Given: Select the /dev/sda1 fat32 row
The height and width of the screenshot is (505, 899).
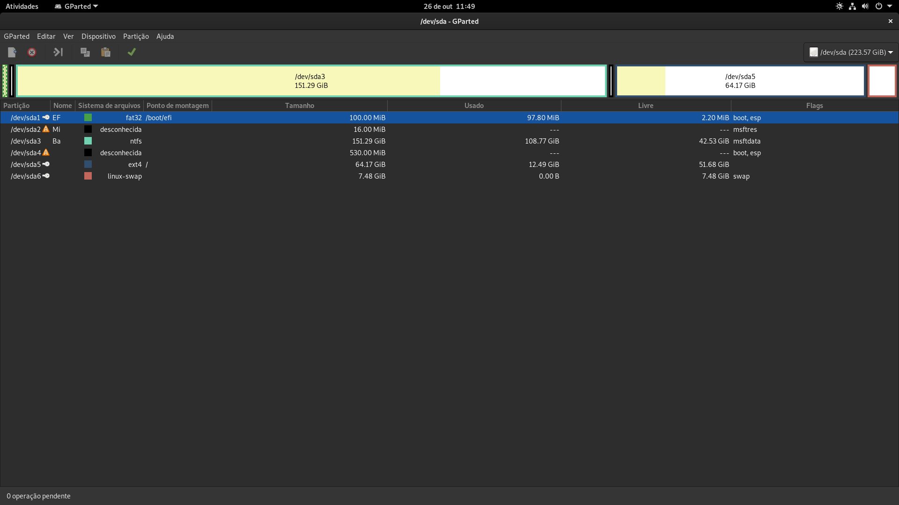Looking at the screenshot, I should pos(449,118).
